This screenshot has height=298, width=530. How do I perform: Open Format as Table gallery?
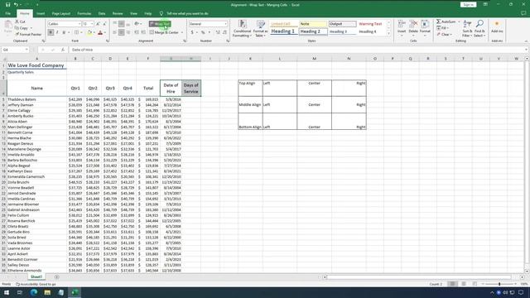point(261,28)
